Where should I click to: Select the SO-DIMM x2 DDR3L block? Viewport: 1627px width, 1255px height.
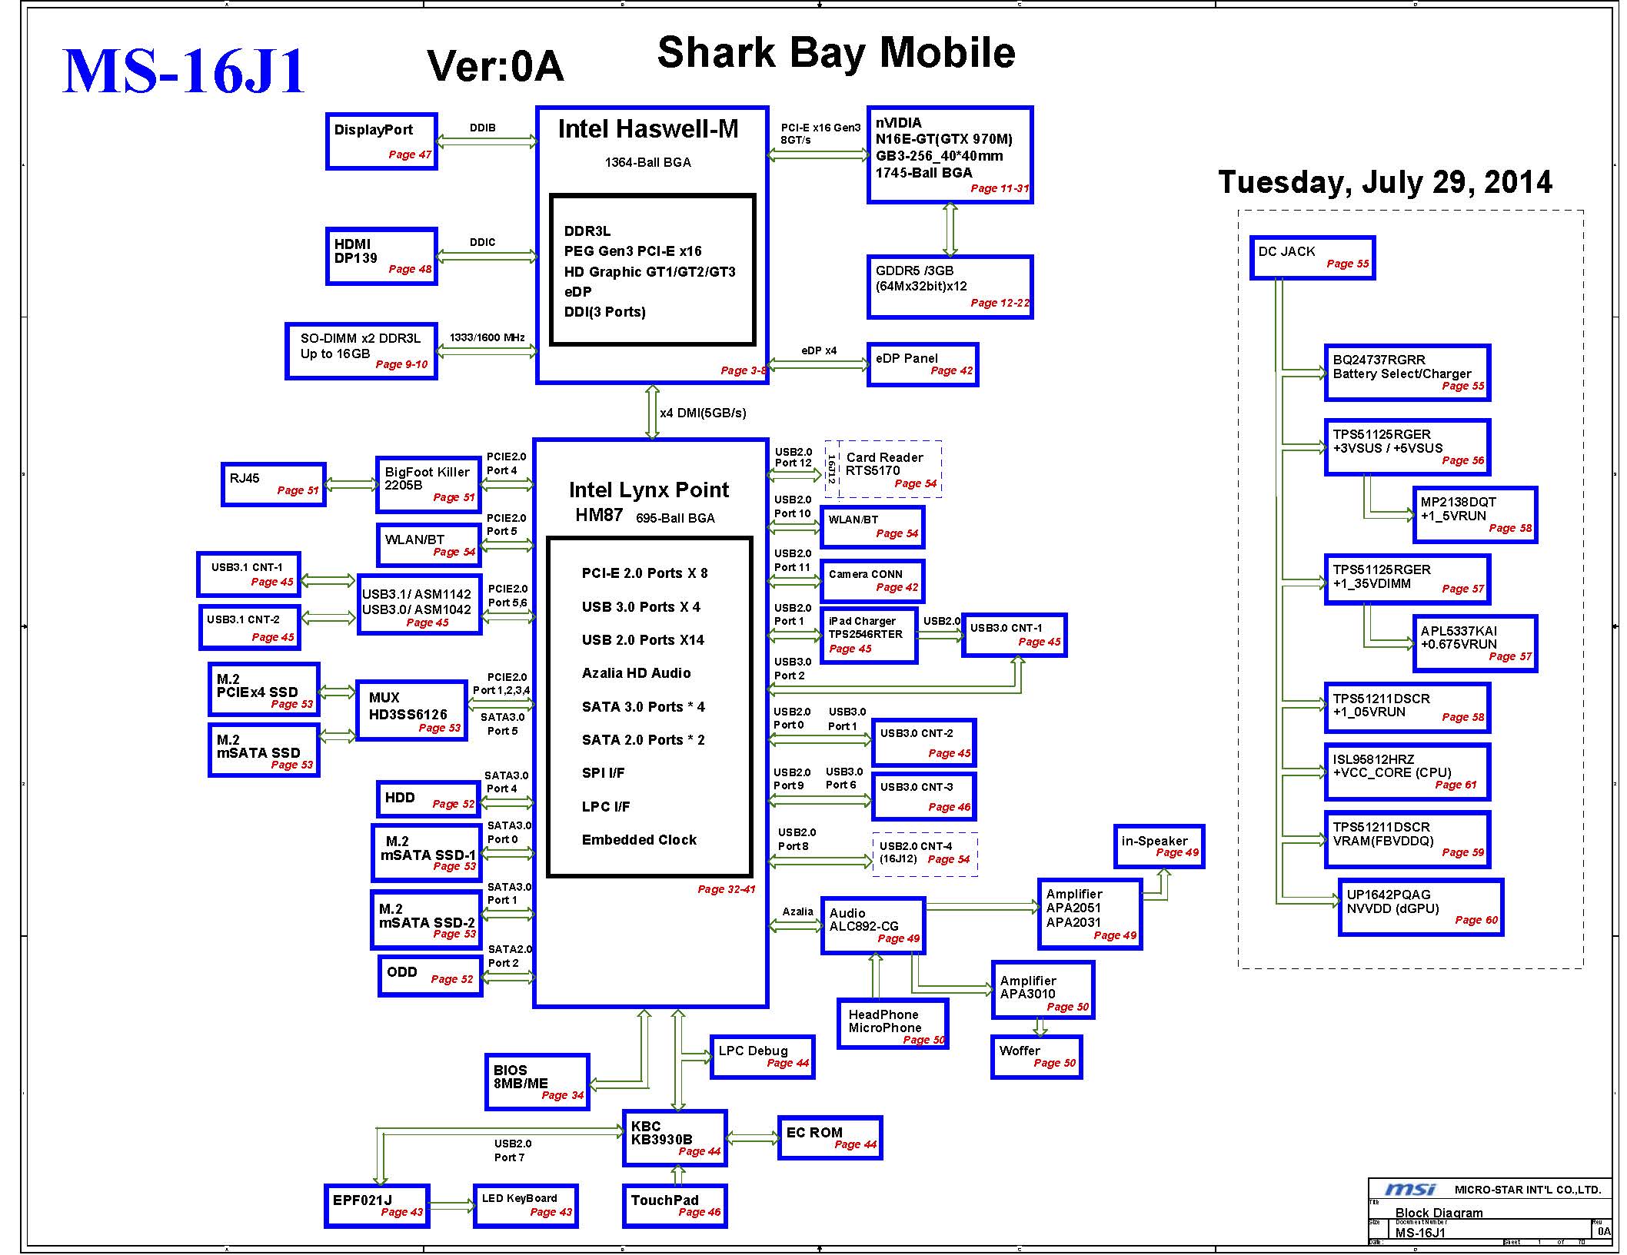pos(361,350)
